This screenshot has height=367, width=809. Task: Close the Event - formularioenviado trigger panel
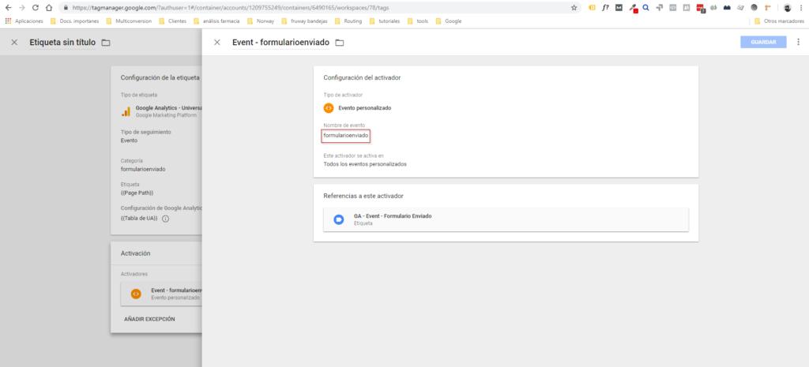(217, 43)
